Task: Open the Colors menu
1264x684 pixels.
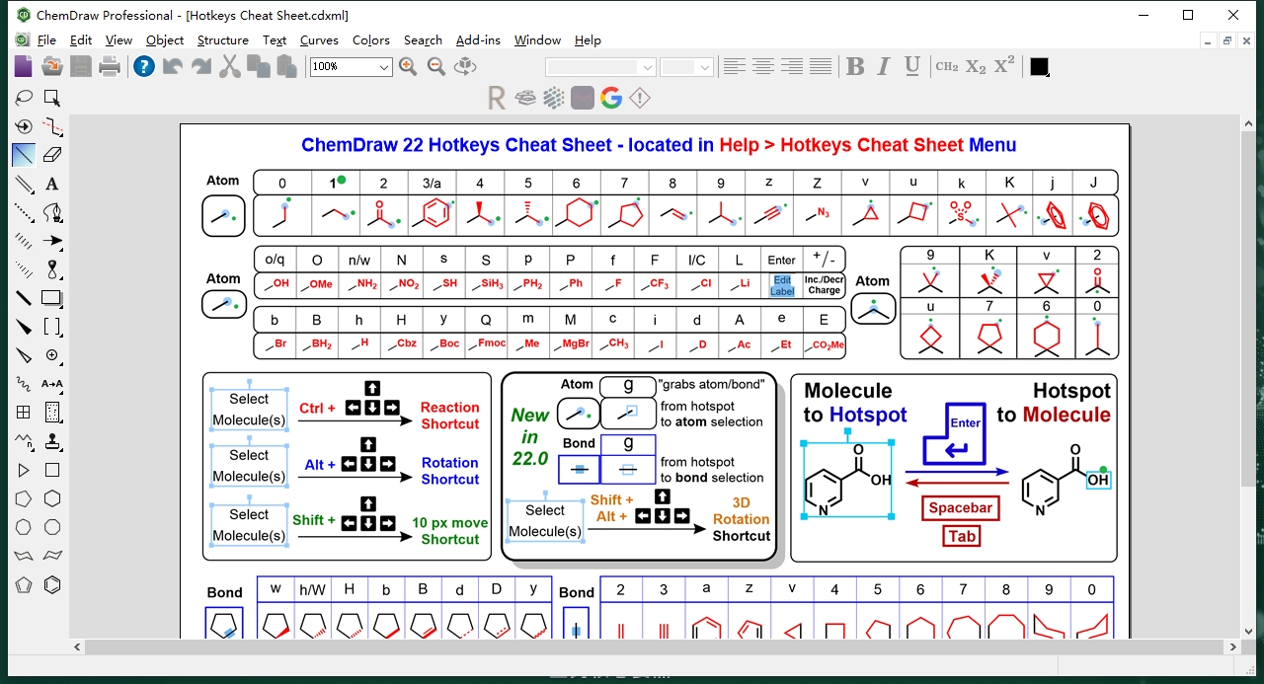Action: coord(371,40)
